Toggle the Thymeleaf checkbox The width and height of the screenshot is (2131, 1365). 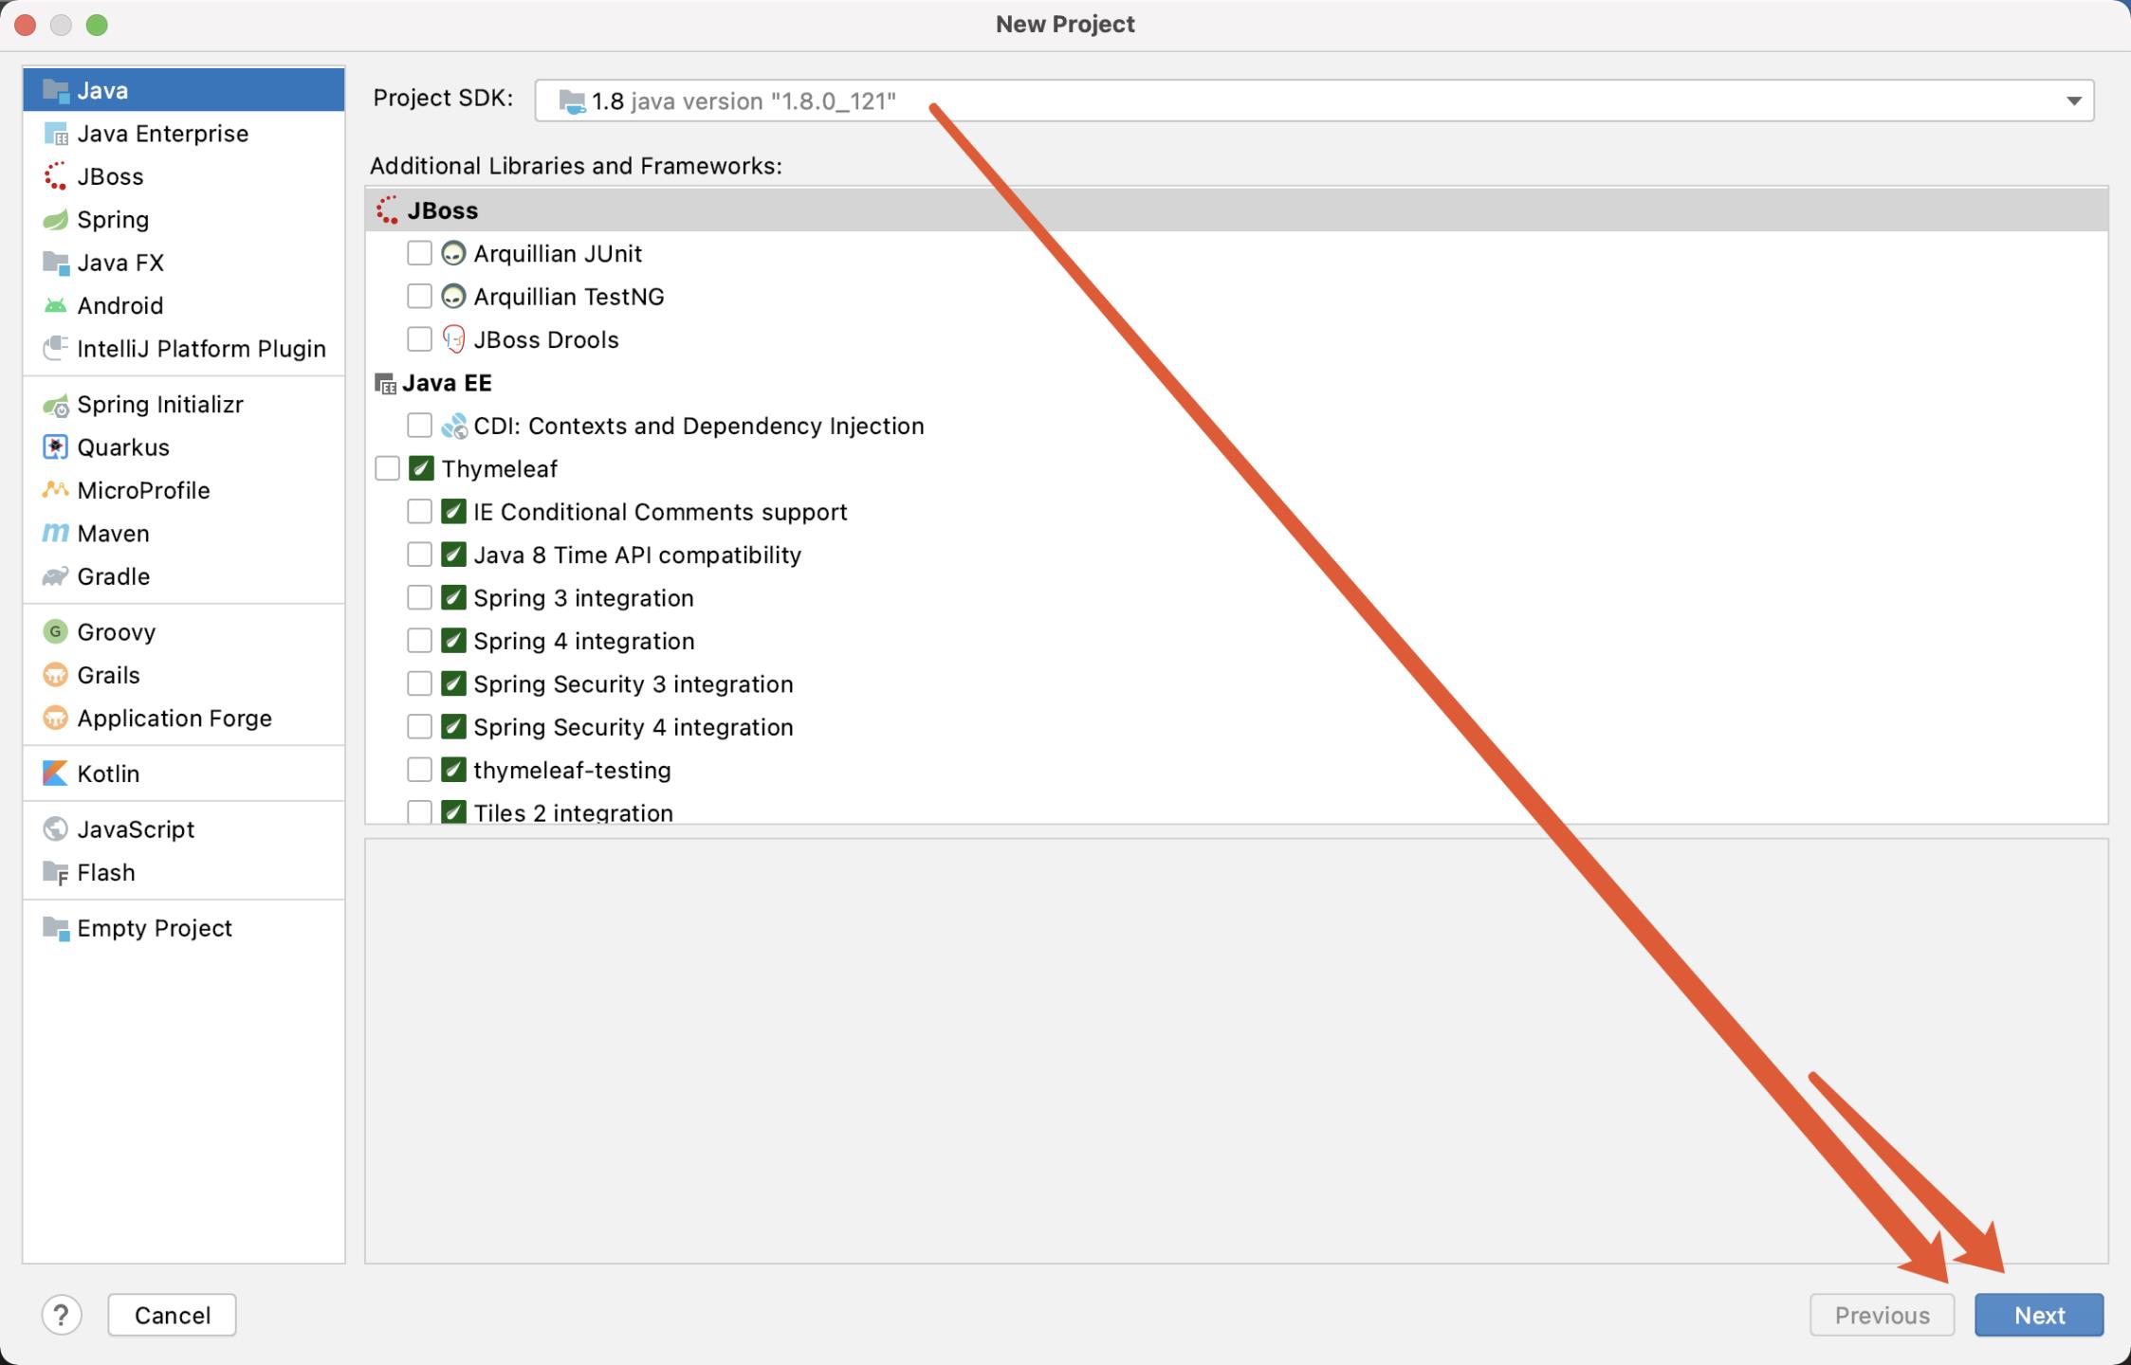coord(387,469)
